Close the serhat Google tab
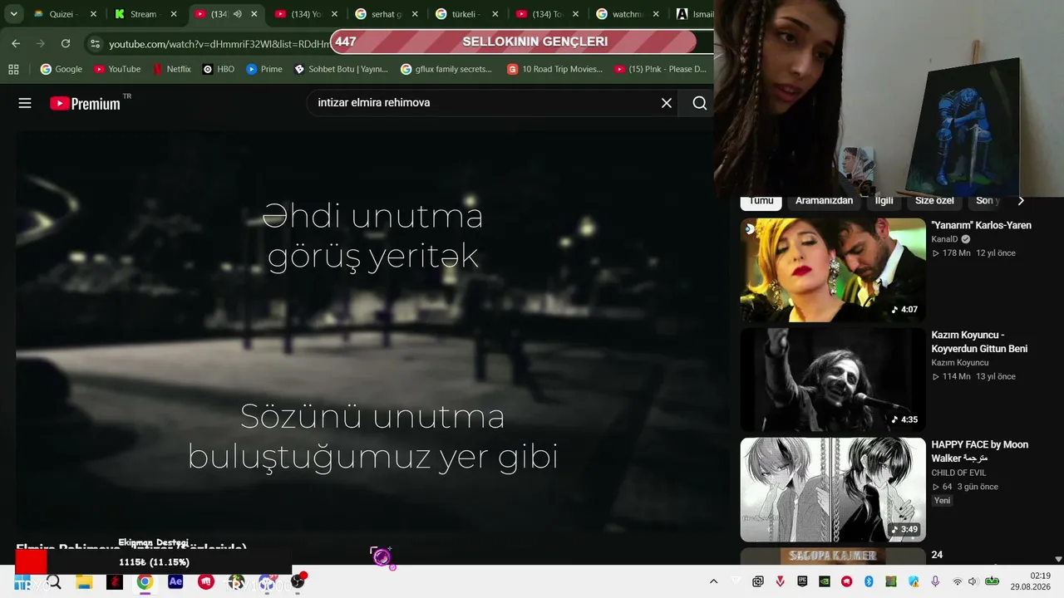The image size is (1064, 598). click(415, 14)
